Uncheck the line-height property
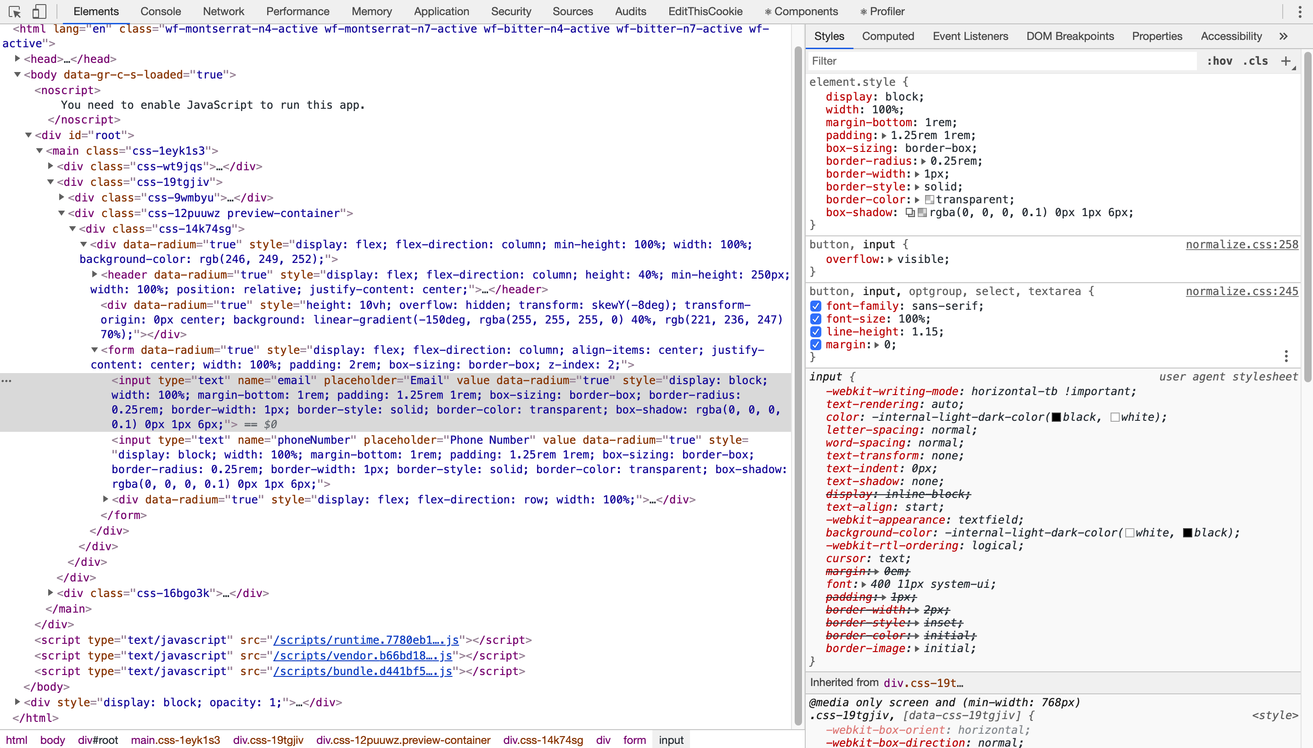This screenshot has height=748, width=1313. (816, 331)
